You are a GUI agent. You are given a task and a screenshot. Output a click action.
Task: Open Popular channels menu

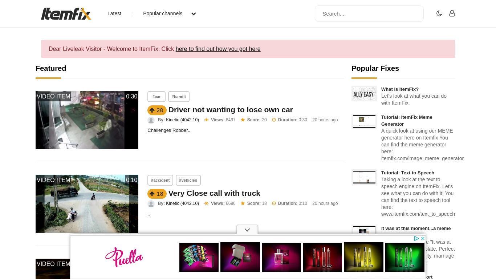tap(163, 13)
